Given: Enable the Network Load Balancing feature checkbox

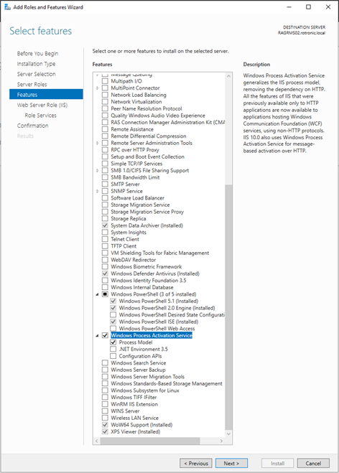Looking at the screenshot, I should [105, 95].
